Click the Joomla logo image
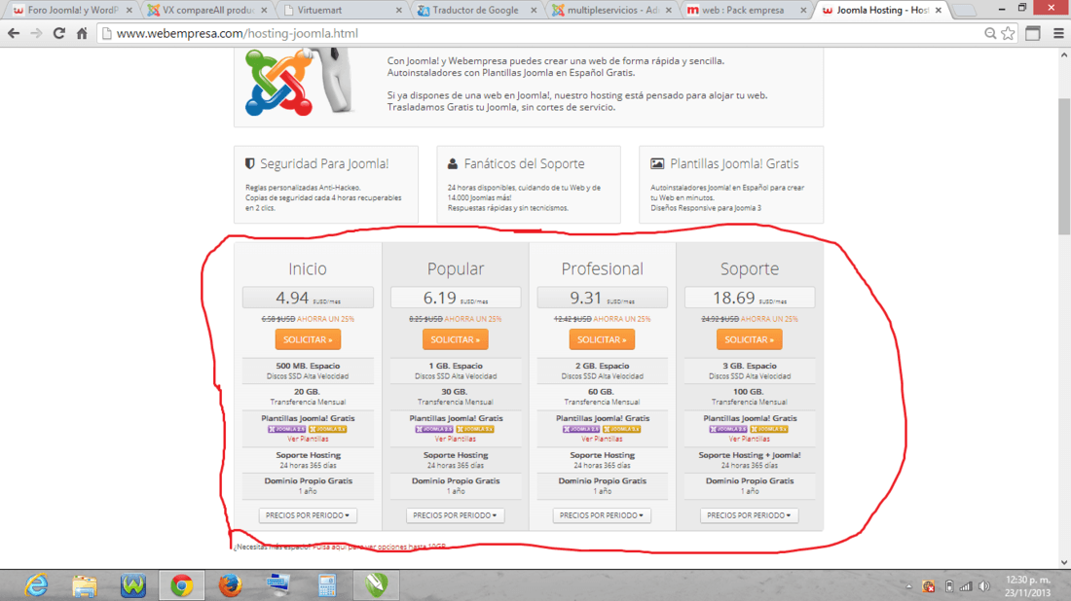This screenshot has height=601, width=1071. (x=278, y=83)
